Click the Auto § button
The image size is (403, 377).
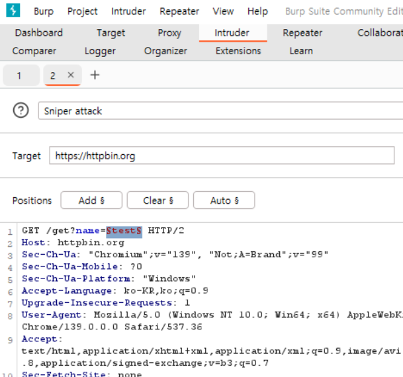click(x=224, y=200)
